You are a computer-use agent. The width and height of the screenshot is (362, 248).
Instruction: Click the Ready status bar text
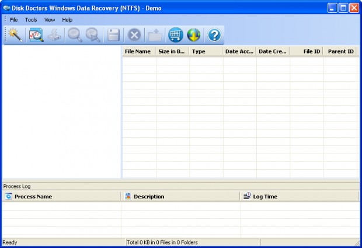click(10, 242)
